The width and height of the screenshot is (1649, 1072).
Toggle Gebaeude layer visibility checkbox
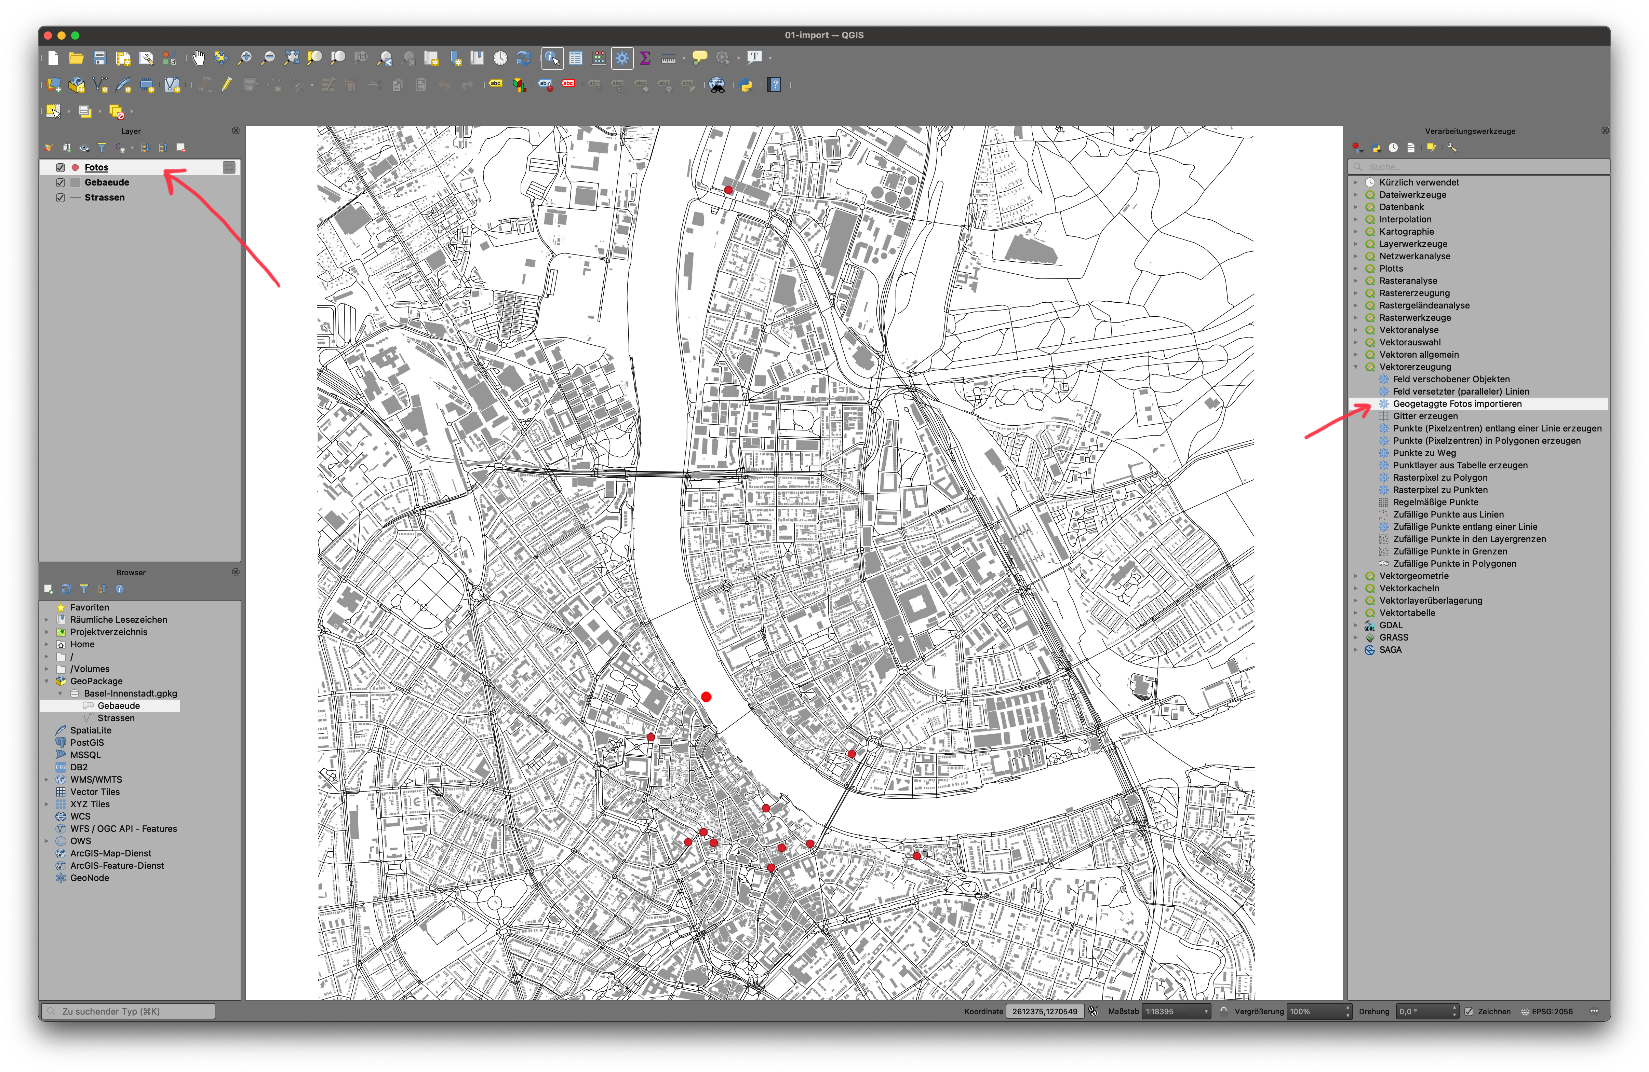[x=61, y=183]
